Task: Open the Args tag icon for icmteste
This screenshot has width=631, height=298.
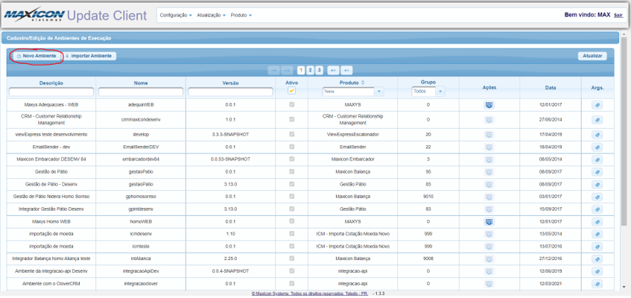Action: tap(597, 246)
